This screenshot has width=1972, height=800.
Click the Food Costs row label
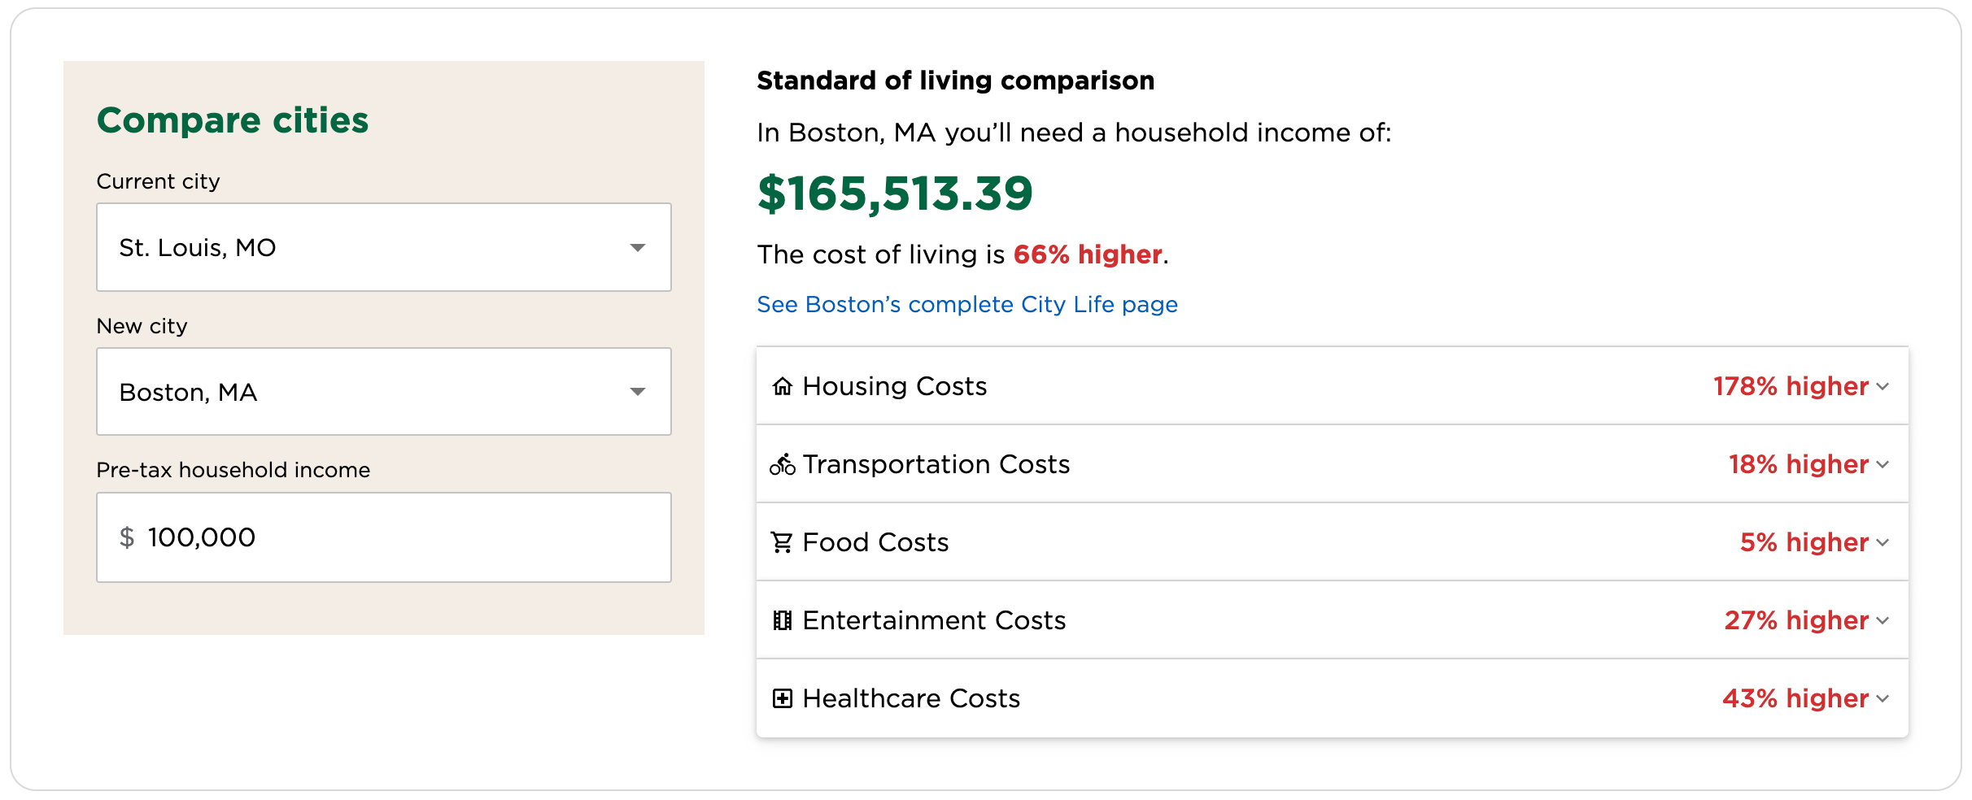875,542
